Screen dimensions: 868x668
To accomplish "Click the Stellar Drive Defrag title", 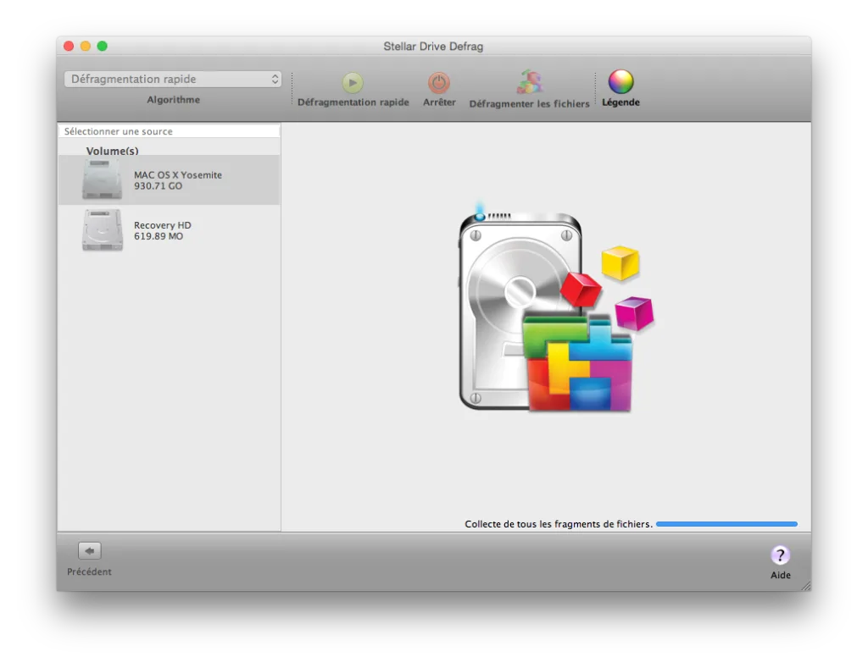I will [x=433, y=47].
